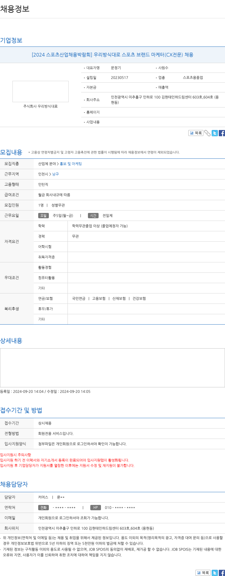Screen dimensions: 225x576
Task: Click the 목록 button beneath the privacy notice
Action: [203, 573]
